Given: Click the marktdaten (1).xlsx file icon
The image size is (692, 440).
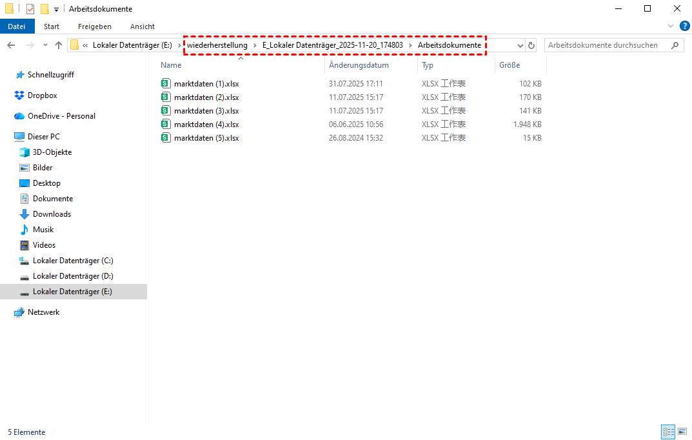Looking at the screenshot, I should [x=166, y=84].
